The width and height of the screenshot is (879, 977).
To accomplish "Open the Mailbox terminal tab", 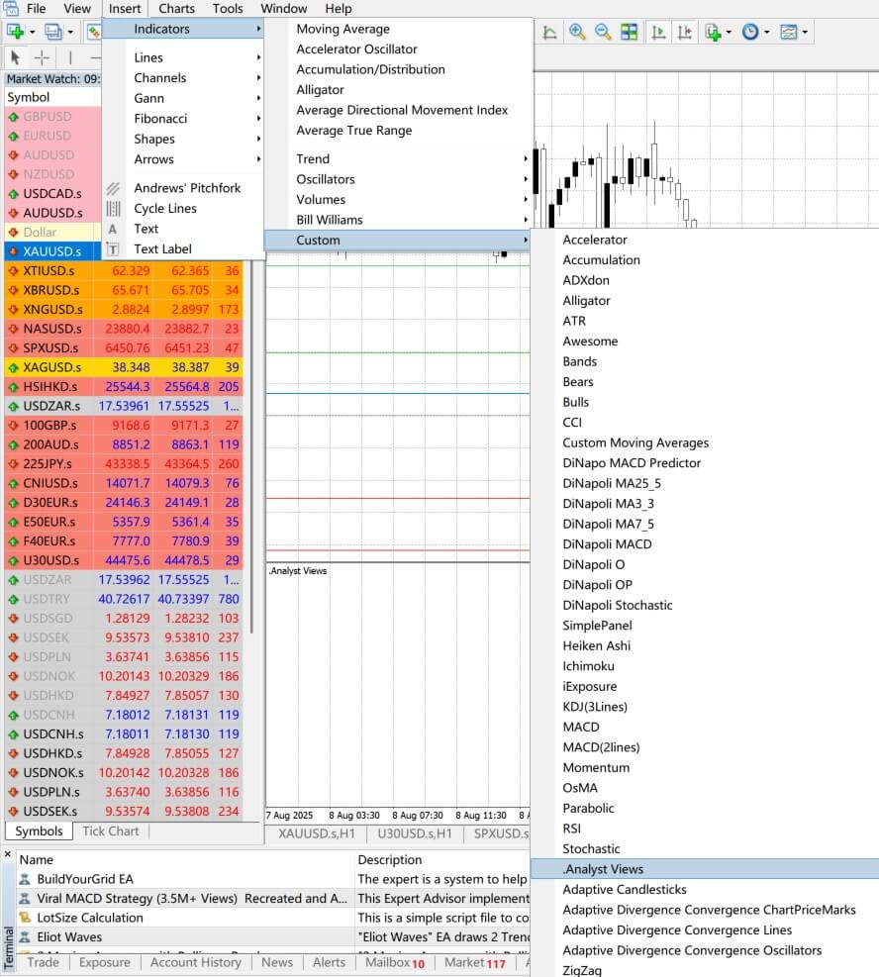I will coord(395,963).
